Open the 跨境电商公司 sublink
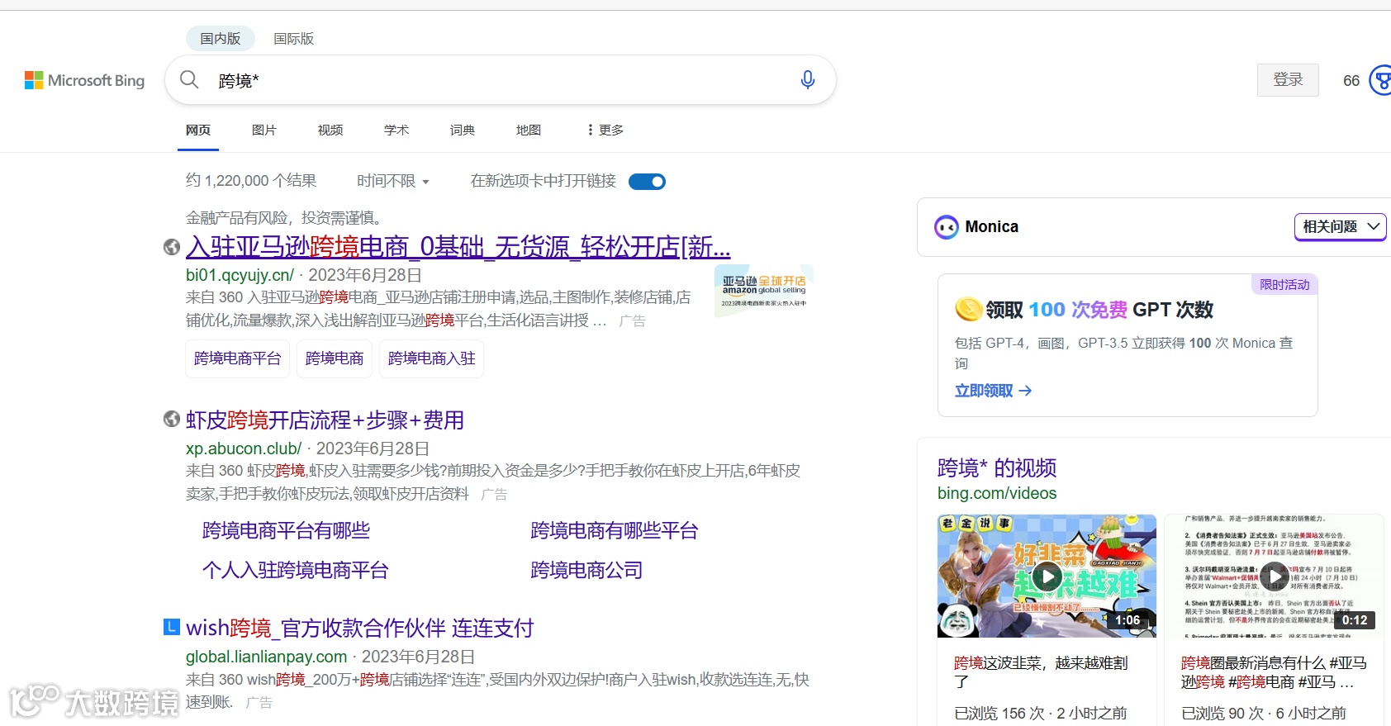 [x=586, y=570]
